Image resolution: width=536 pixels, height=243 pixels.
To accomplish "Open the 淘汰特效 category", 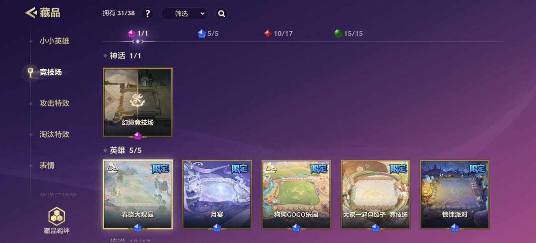I will click(x=55, y=134).
